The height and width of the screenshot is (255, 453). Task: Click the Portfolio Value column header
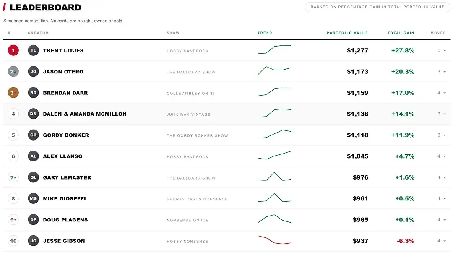[347, 33]
